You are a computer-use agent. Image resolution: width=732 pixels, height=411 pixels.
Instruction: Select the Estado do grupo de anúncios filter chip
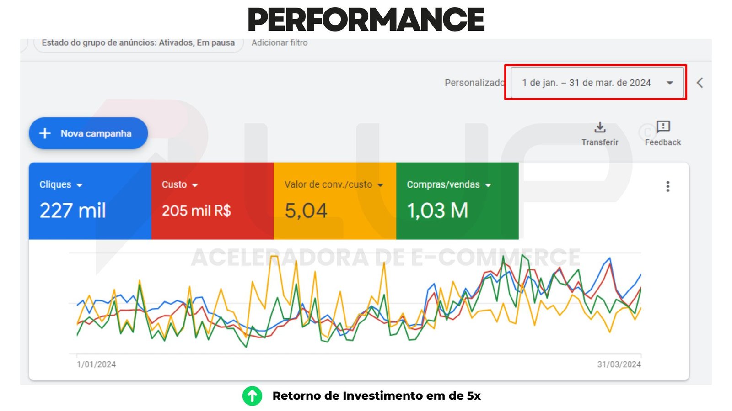tap(138, 43)
